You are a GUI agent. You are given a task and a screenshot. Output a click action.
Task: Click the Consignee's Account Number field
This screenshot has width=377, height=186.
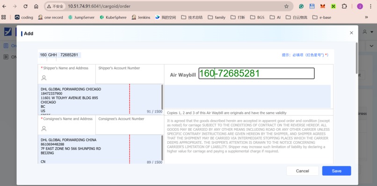130,125
